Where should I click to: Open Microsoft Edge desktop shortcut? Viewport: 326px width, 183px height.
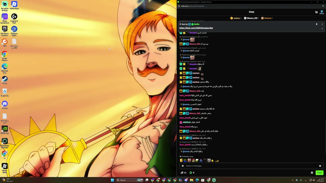click(x=5, y=69)
